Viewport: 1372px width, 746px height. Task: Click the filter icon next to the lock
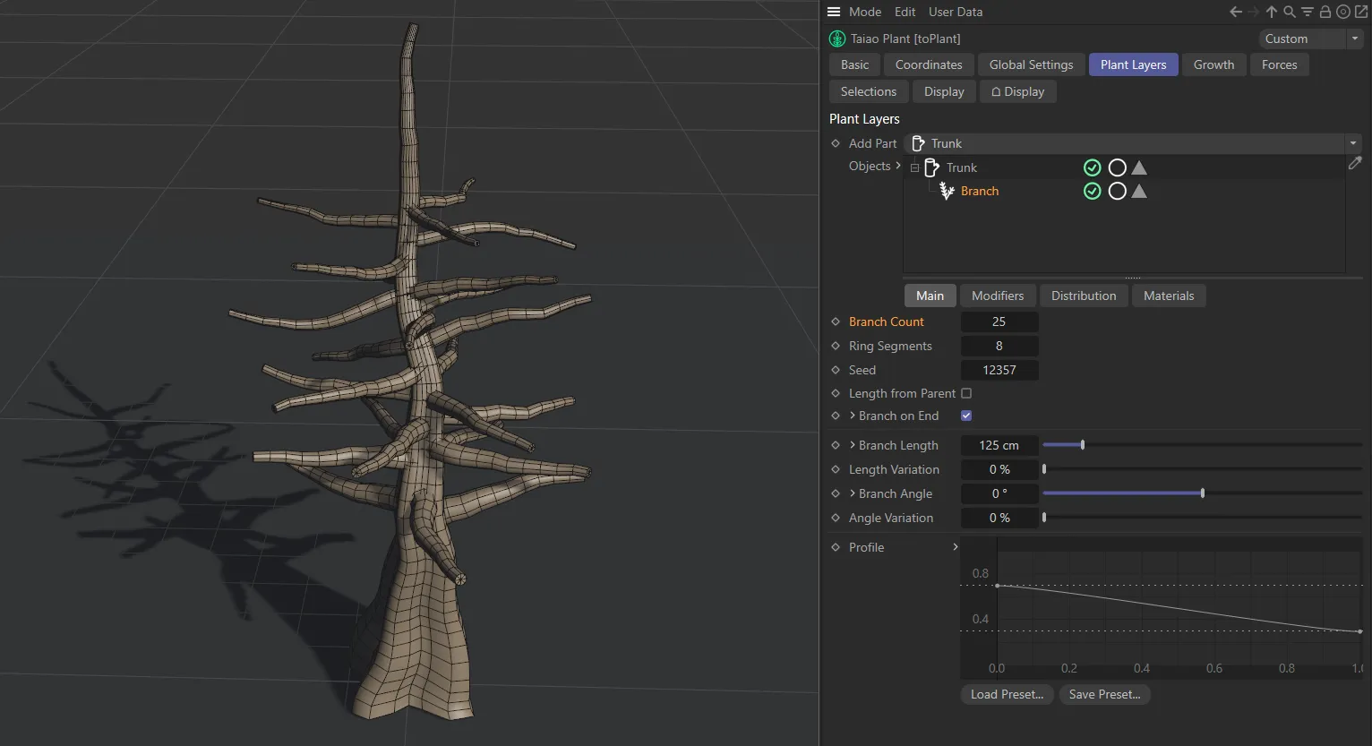pyautogui.click(x=1307, y=12)
